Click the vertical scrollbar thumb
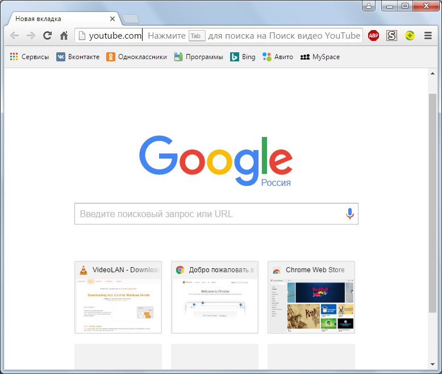This screenshot has width=442, height=374. [432, 203]
